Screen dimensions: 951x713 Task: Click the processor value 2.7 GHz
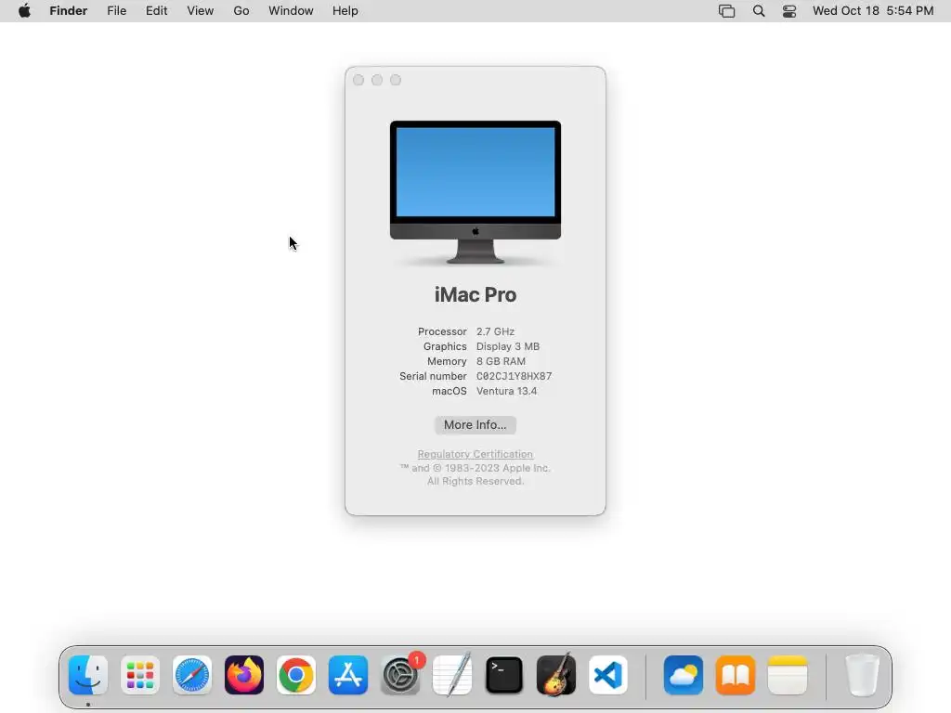pyautogui.click(x=495, y=331)
